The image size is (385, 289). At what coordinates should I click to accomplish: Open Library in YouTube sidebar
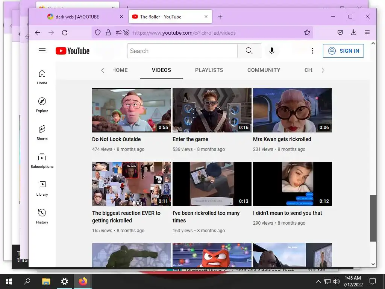[x=42, y=189]
